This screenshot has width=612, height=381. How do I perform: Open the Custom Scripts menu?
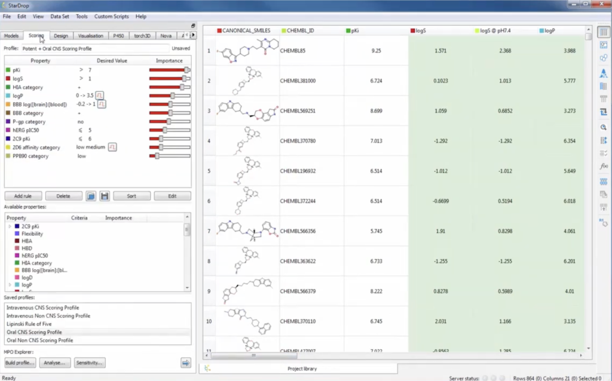pyautogui.click(x=112, y=17)
